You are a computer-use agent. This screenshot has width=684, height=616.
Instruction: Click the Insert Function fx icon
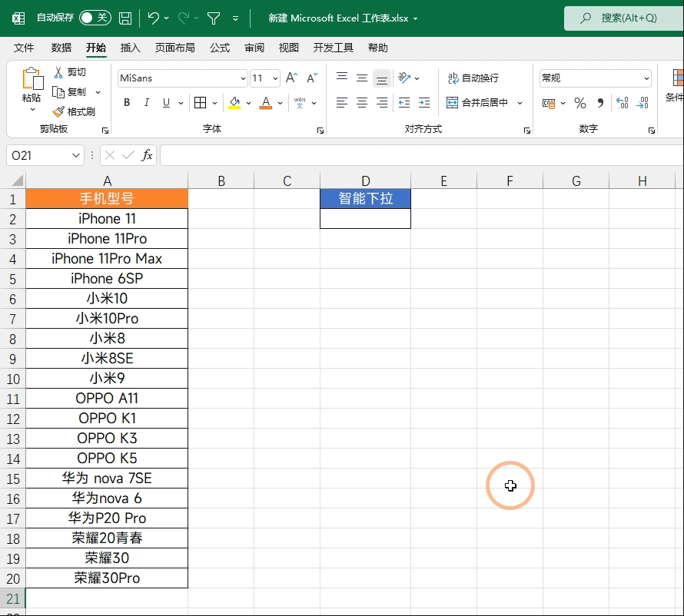[x=147, y=156]
